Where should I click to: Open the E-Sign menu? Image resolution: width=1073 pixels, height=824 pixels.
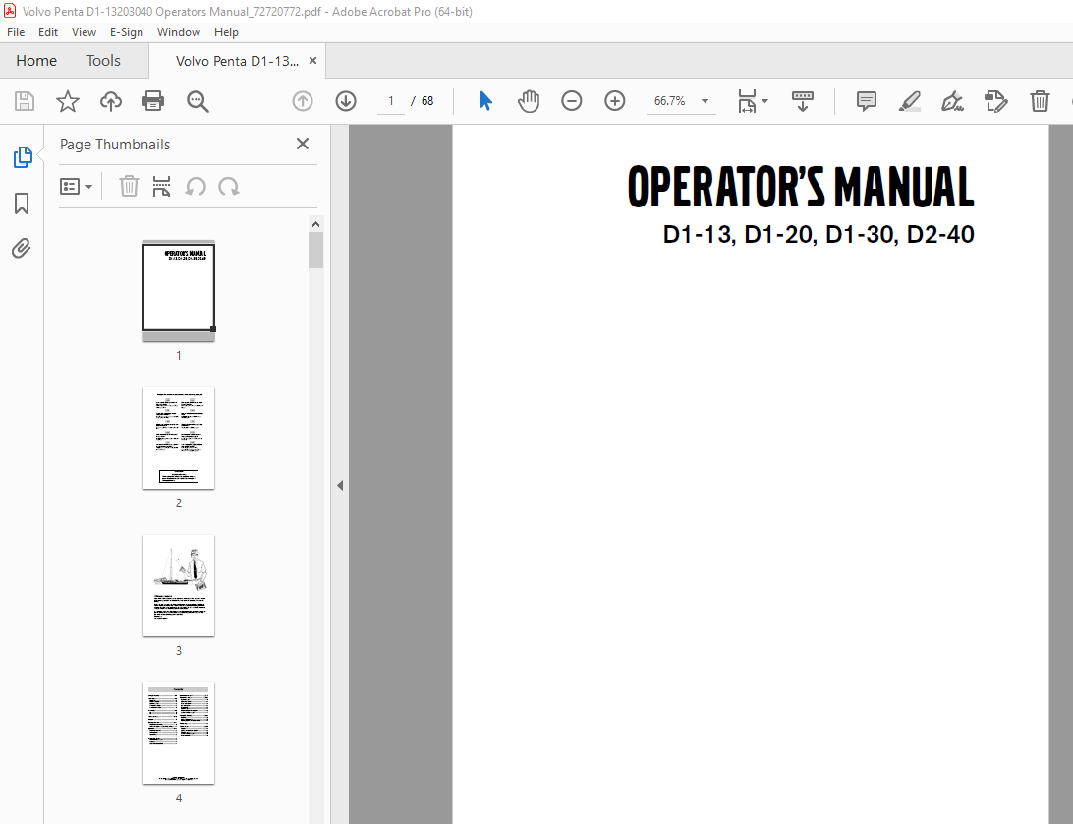click(127, 32)
